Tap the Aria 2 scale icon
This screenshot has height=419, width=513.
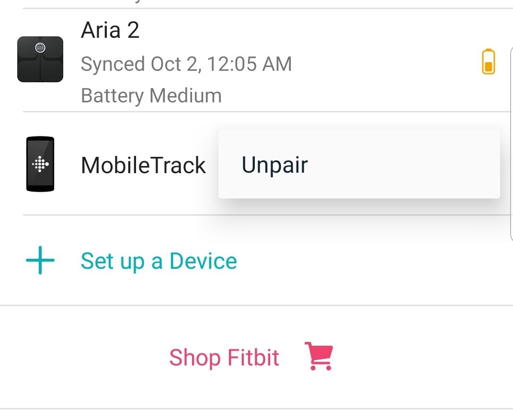coord(40,59)
